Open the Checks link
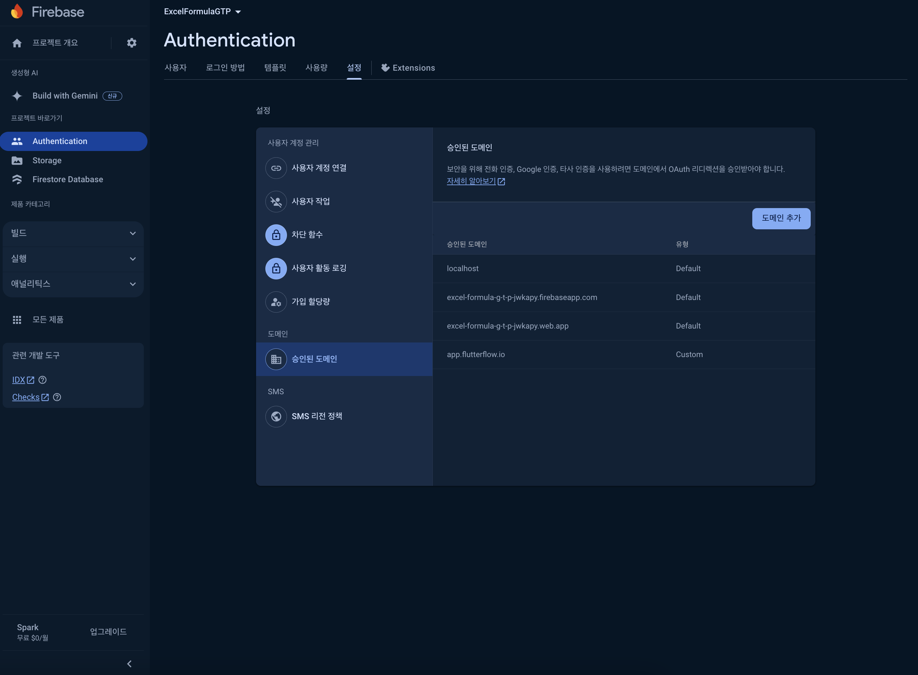This screenshot has height=675, width=918. [x=26, y=397]
